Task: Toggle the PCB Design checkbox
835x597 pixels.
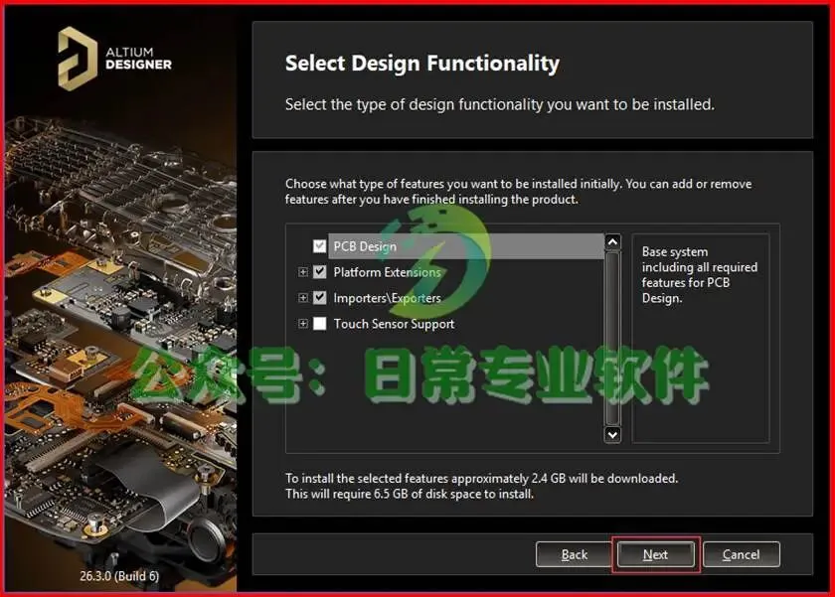Action: pyautogui.click(x=319, y=245)
